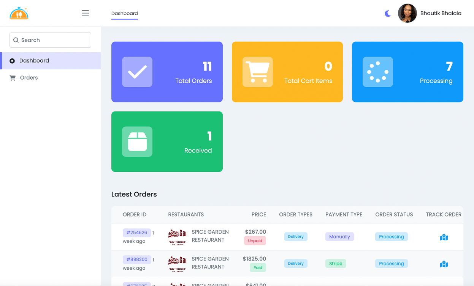Open Dashboard in the sidebar
This screenshot has height=286, width=474.
point(50,61)
